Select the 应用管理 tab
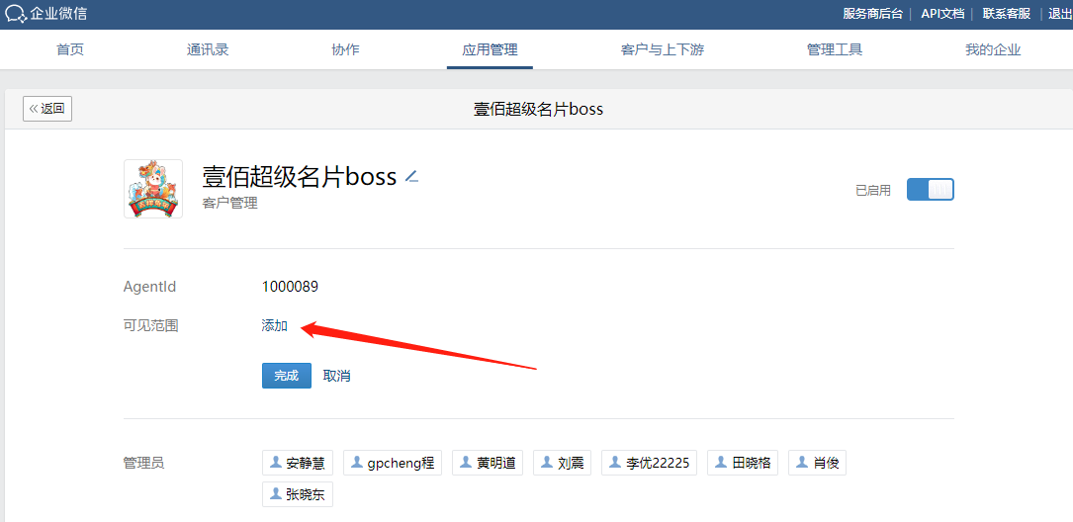 (490, 50)
